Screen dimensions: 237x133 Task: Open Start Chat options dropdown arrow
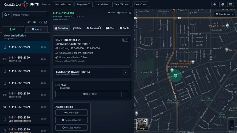point(125,94)
